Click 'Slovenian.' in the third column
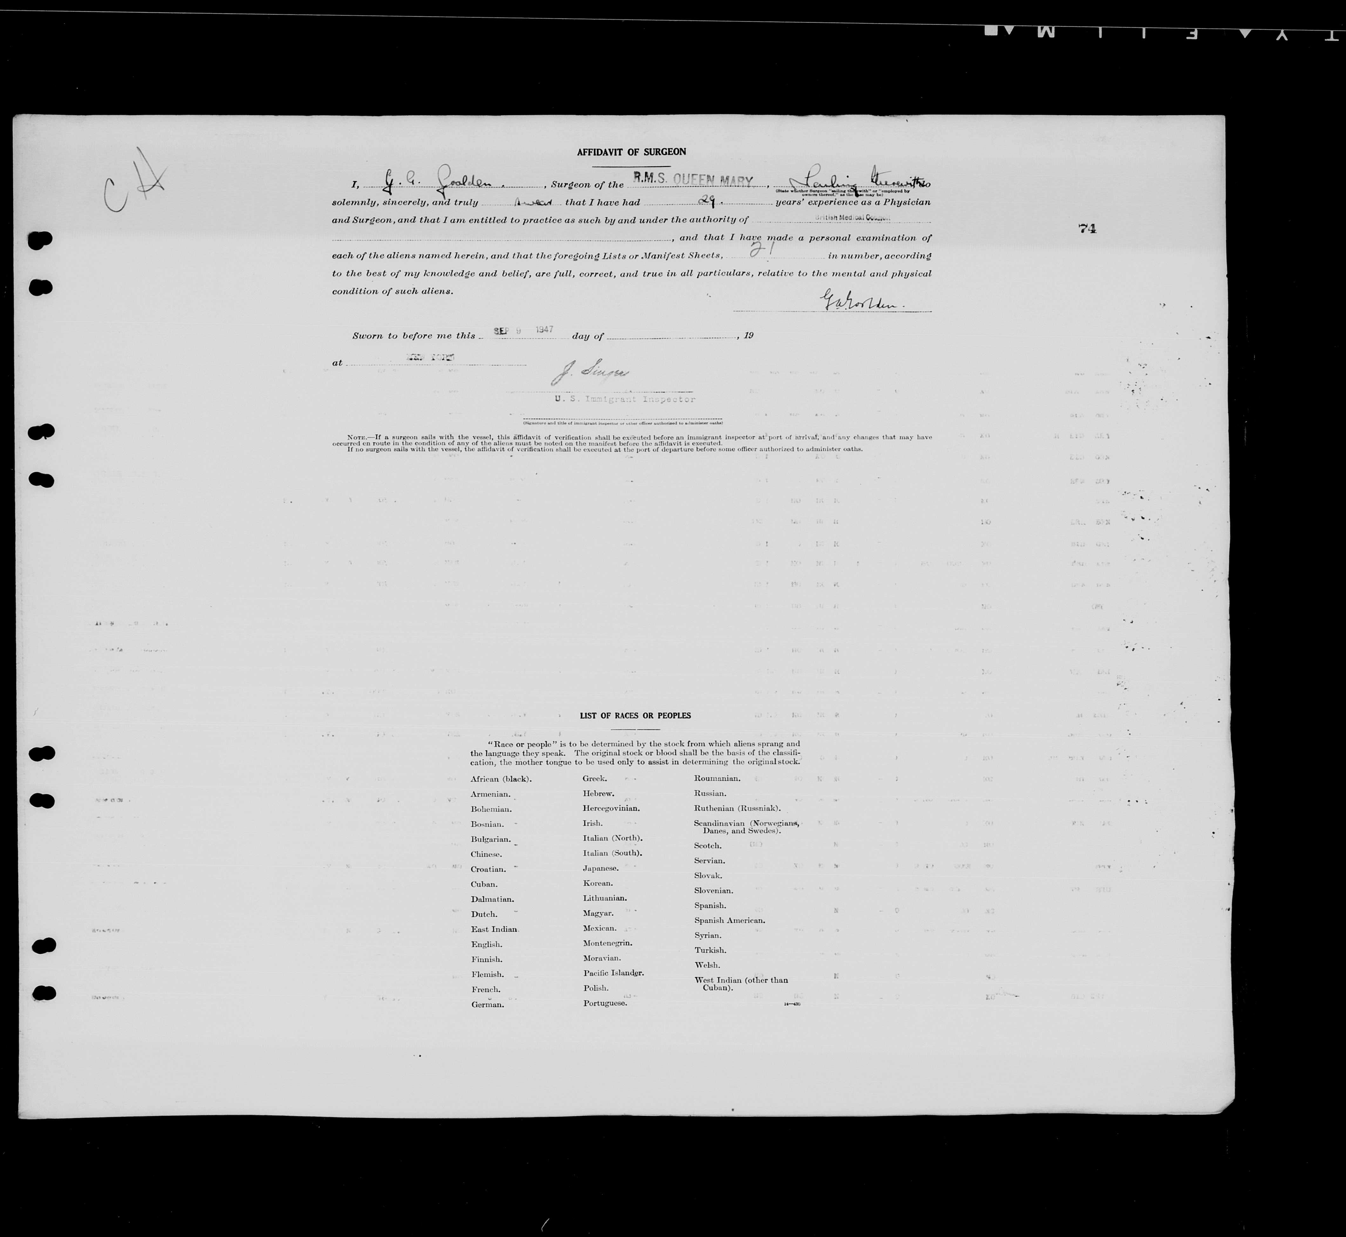 coord(714,891)
